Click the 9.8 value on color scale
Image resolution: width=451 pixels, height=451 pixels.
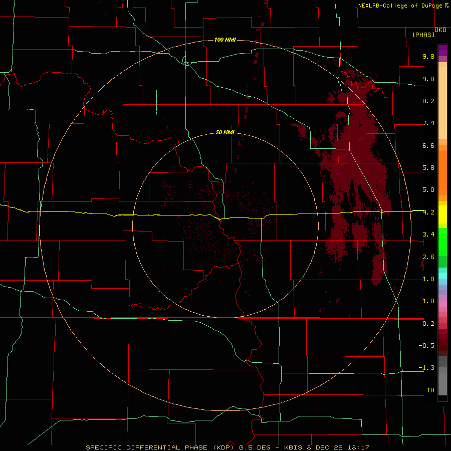tap(428, 56)
